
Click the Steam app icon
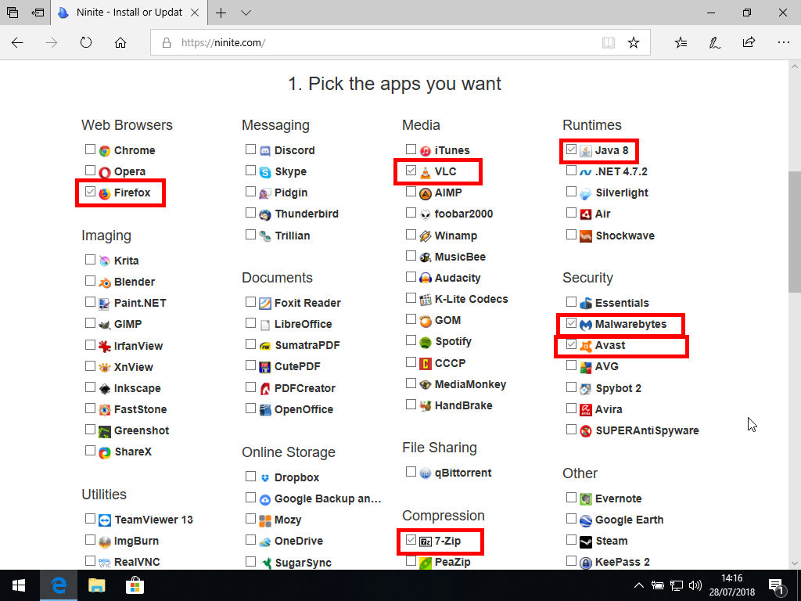coord(586,542)
